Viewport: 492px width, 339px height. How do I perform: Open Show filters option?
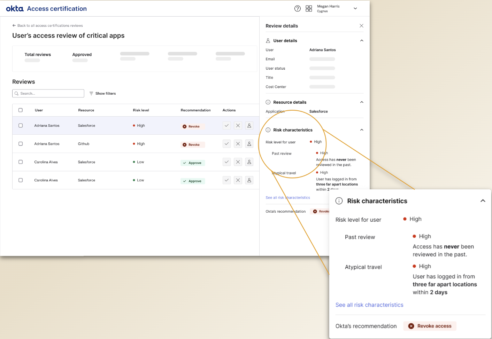(x=102, y=94)
